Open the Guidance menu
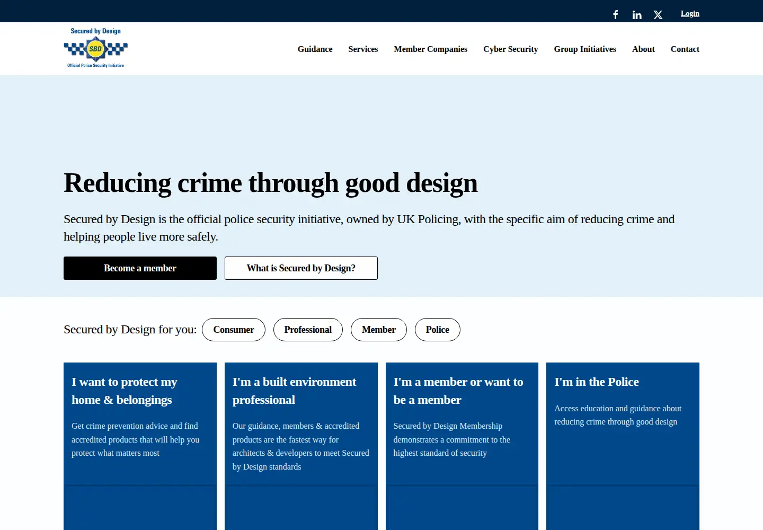This screenshot has height=530, width=763. (315, 49)
